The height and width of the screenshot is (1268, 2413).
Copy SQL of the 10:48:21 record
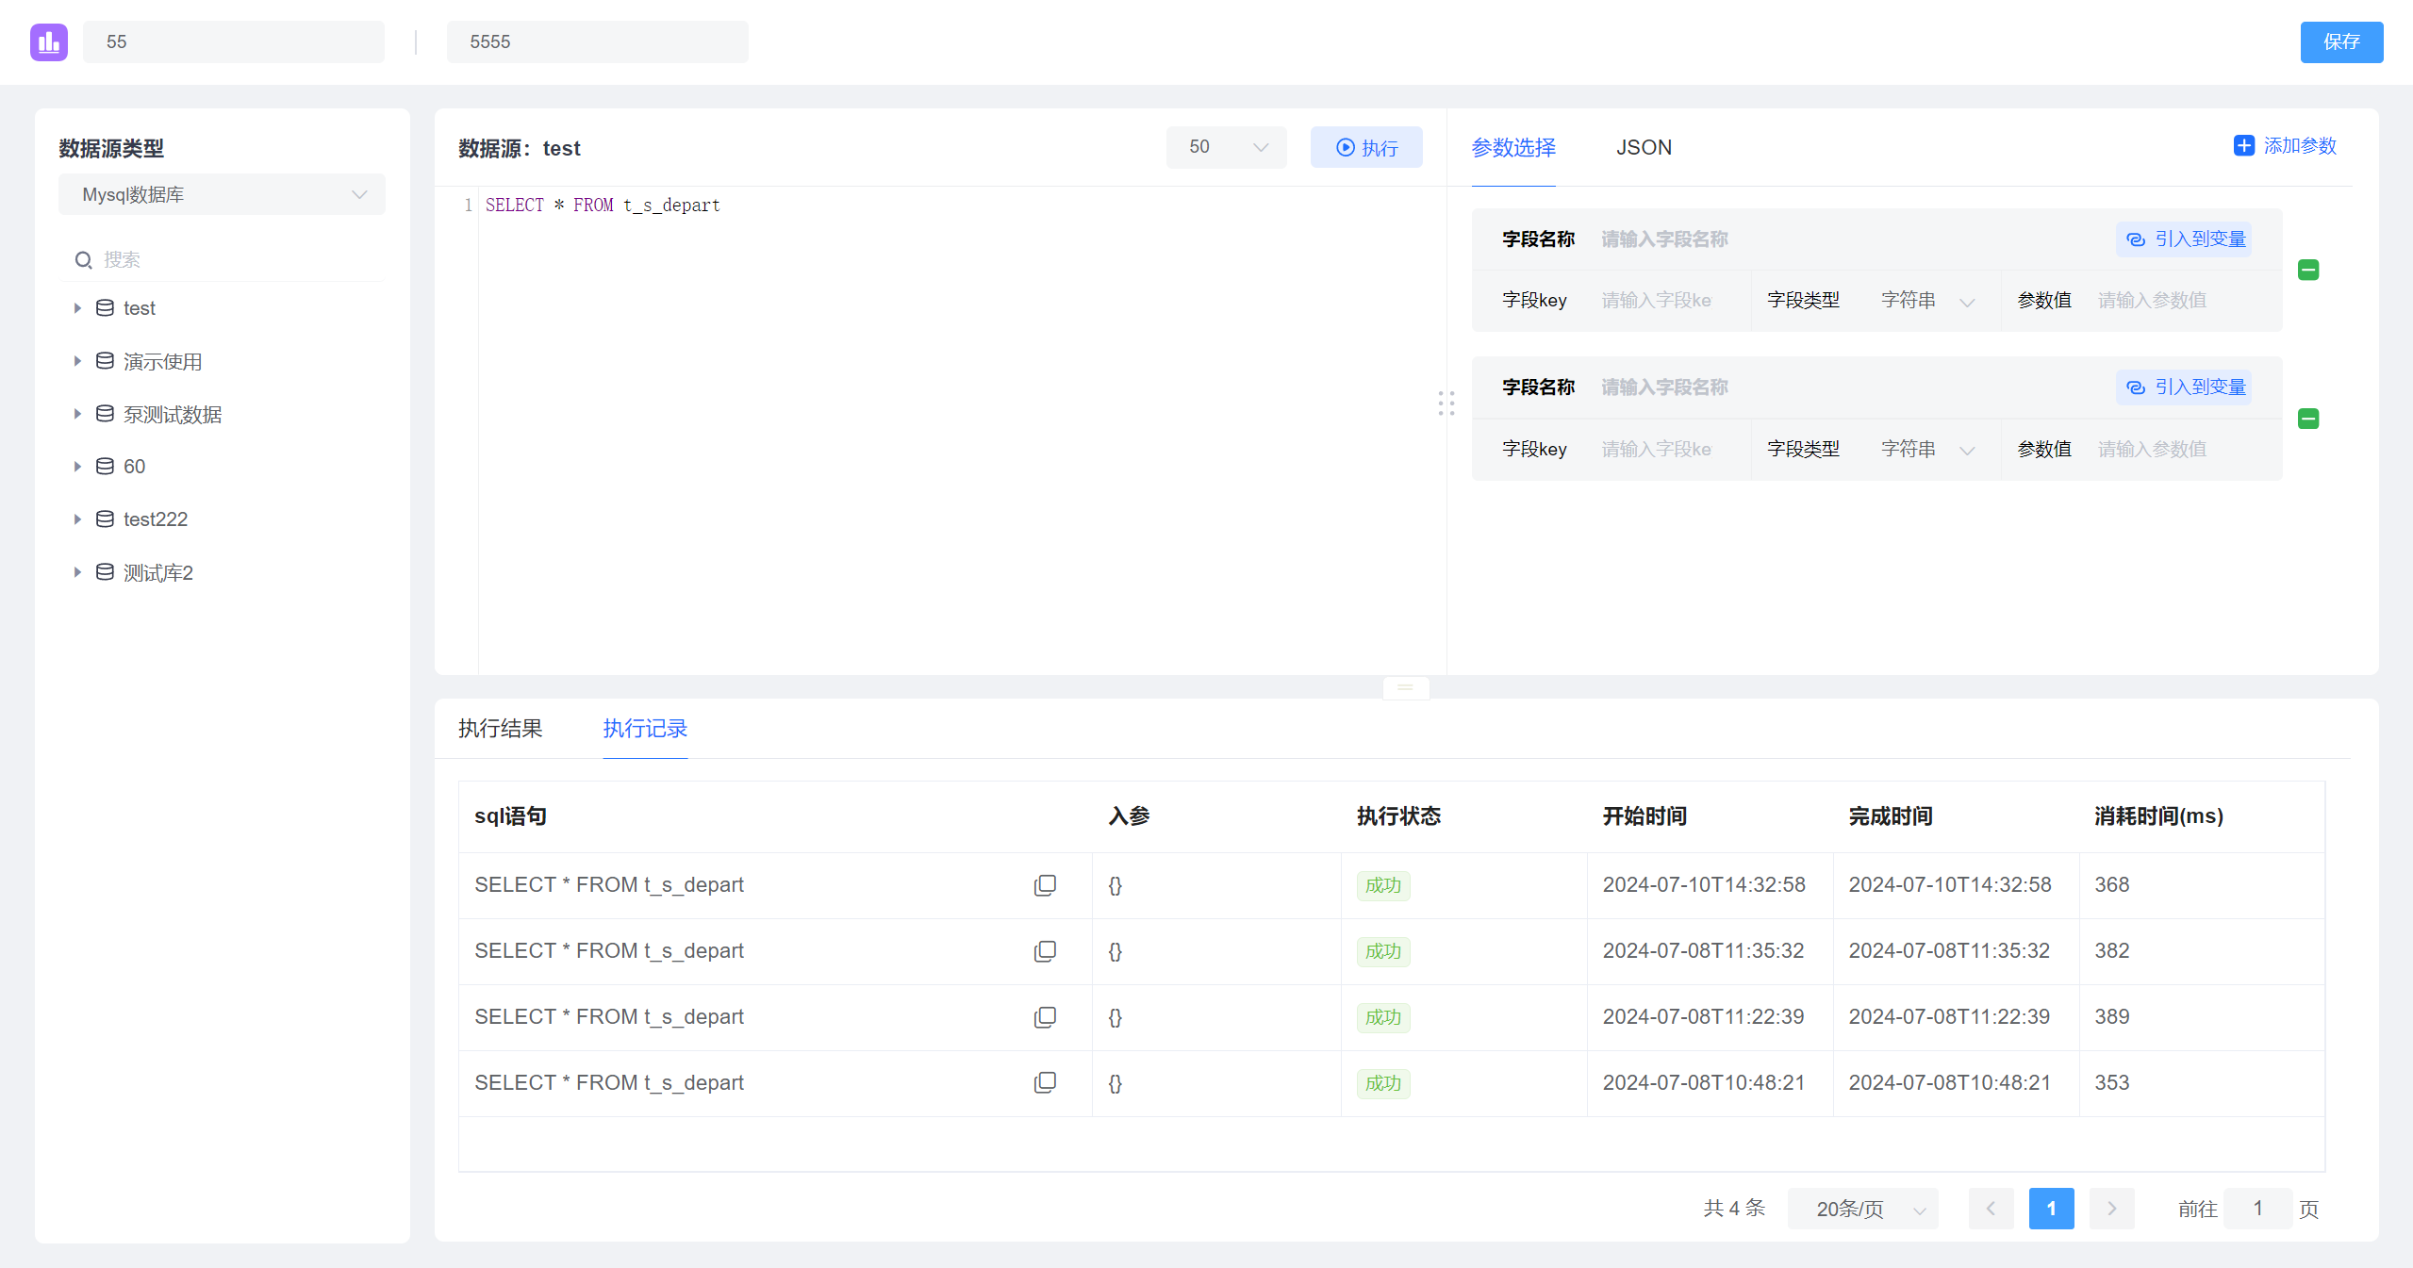tap(1045, 1083)
